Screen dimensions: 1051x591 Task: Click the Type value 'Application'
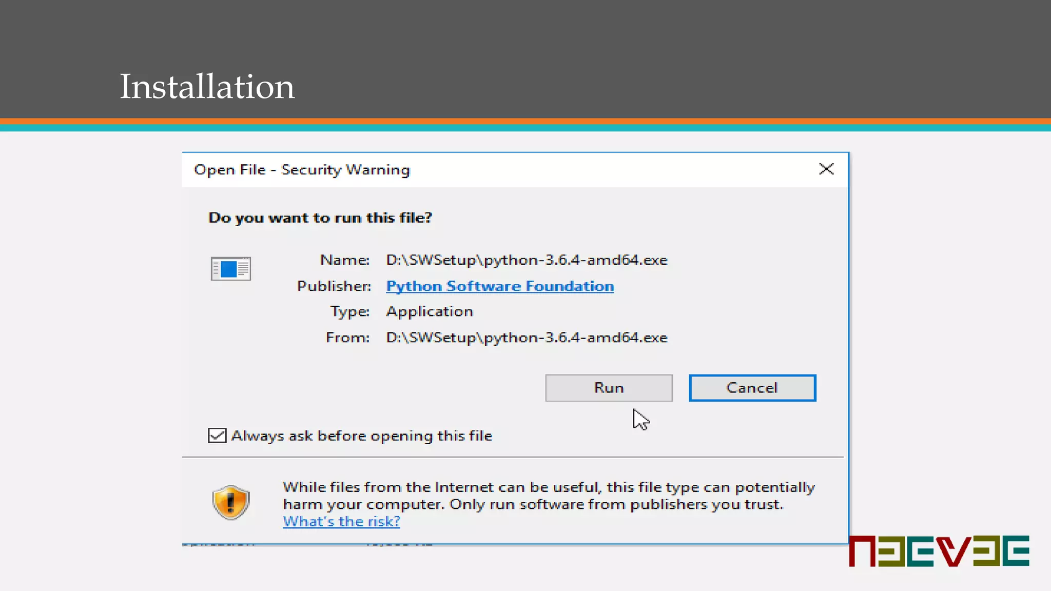point(430,311)
